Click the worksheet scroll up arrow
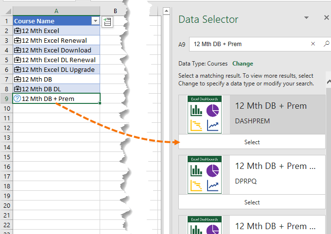The width and height of the screenshot is (331, 234). pyautogui.click(x=167, y=11)
